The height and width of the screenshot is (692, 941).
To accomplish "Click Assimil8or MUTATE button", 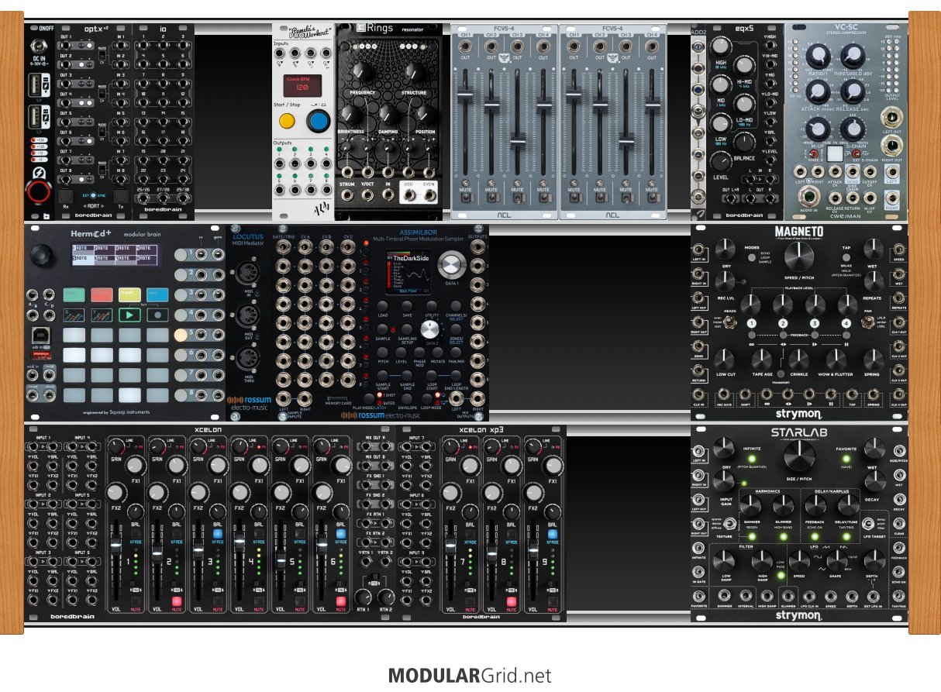I will [438, 353].
